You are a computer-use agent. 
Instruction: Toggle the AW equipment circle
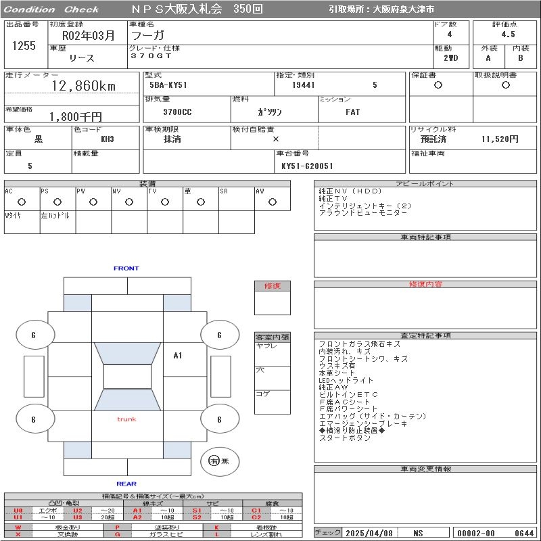[272, 202]
